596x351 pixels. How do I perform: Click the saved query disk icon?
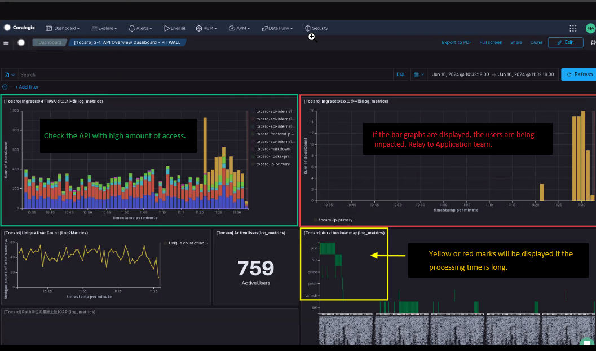coord(8,74)
